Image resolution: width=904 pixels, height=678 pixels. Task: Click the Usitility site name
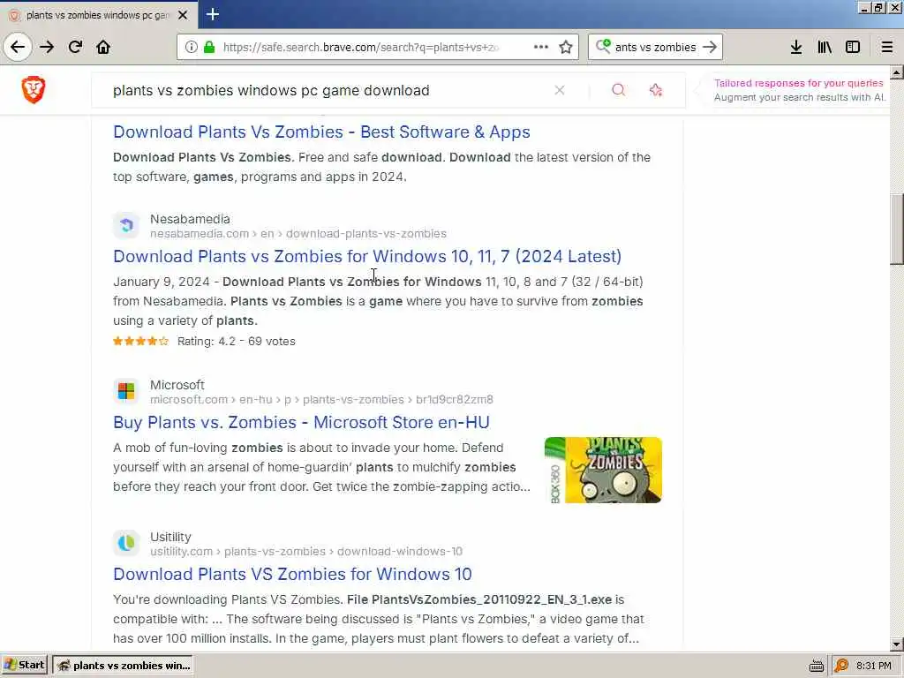170,537
